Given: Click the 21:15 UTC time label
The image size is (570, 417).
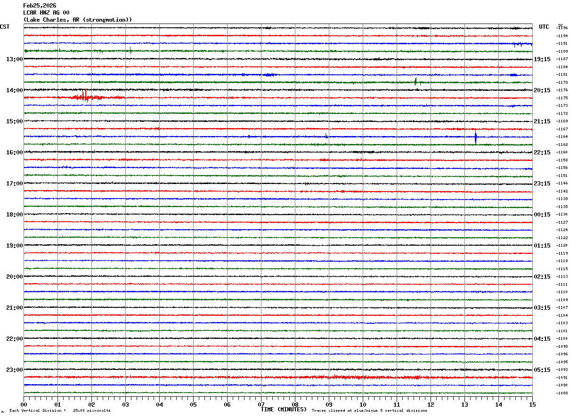Looking at the screenshot, I should (x=542, y=121).
